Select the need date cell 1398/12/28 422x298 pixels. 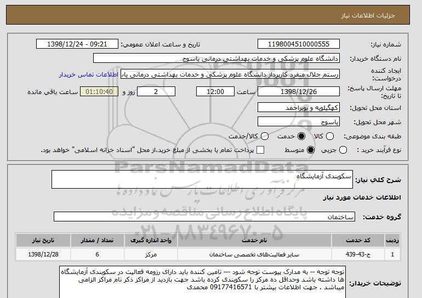tap(43, 254)
